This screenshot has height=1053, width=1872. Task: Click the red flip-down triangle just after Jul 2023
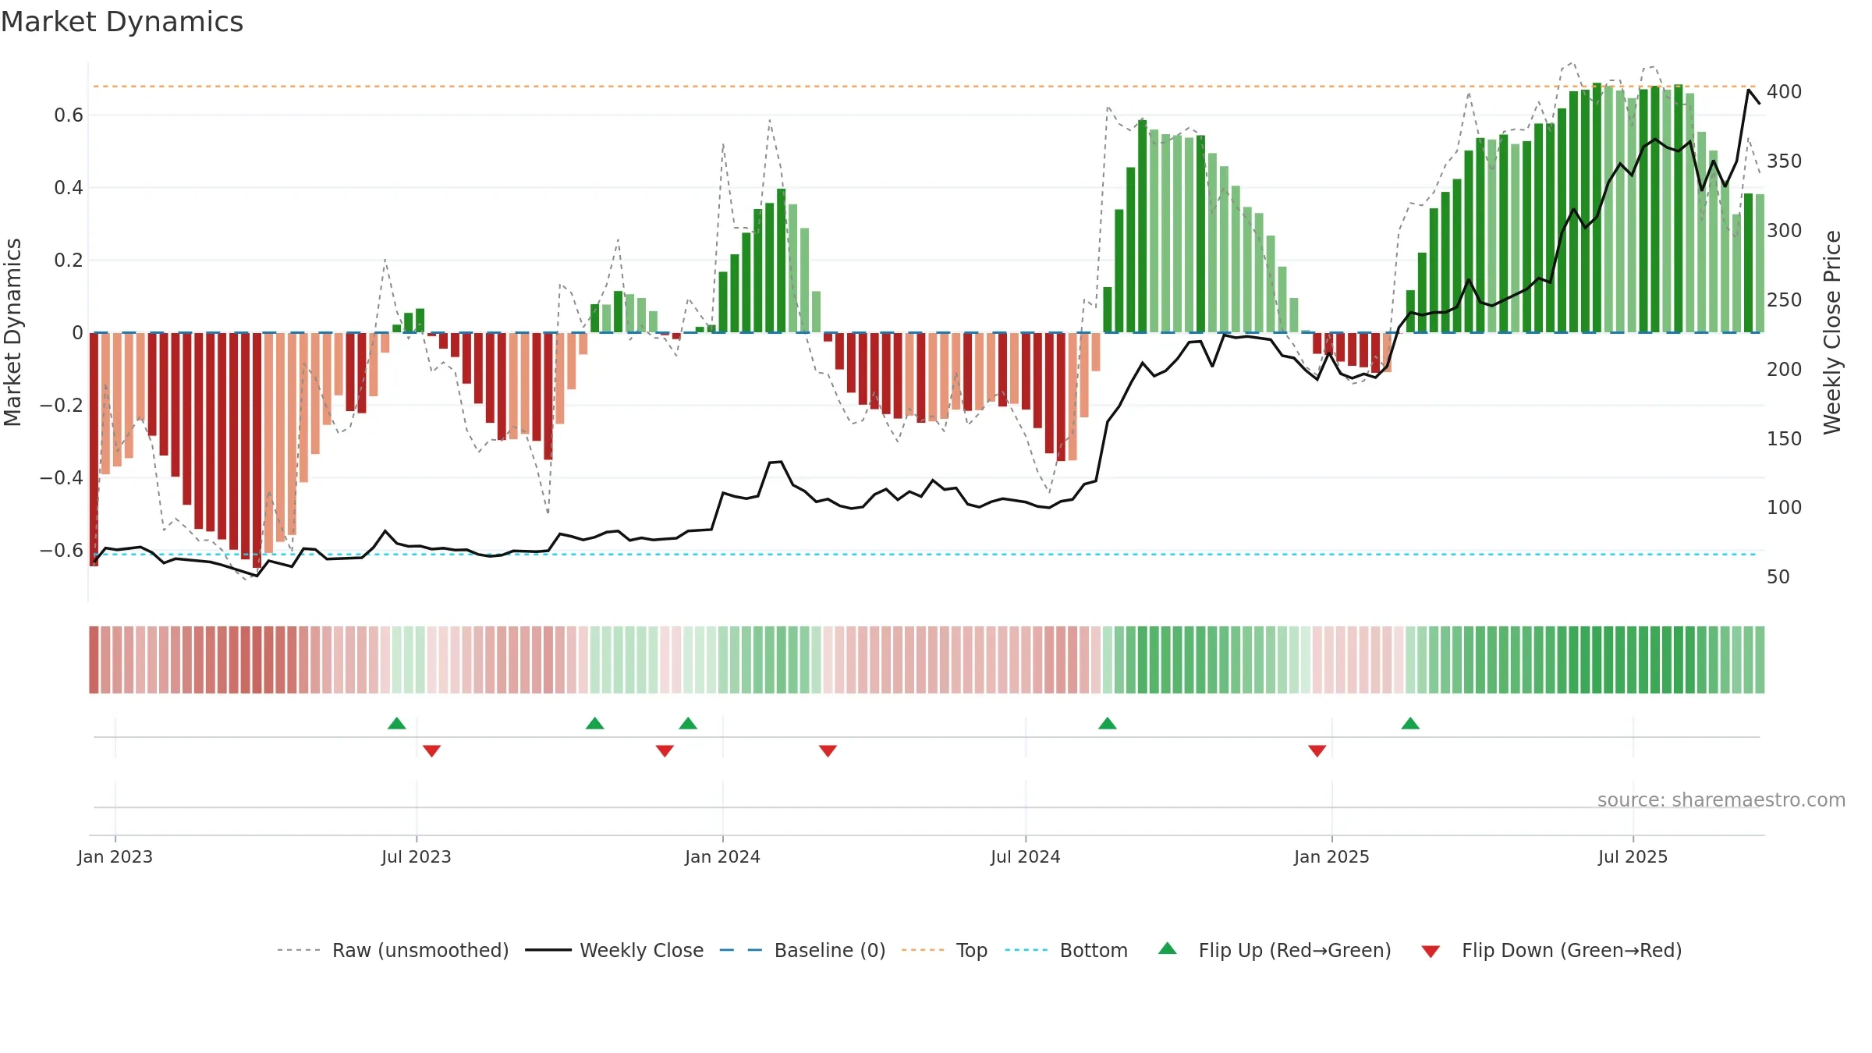pyautogui.click(x=431, y=751)
